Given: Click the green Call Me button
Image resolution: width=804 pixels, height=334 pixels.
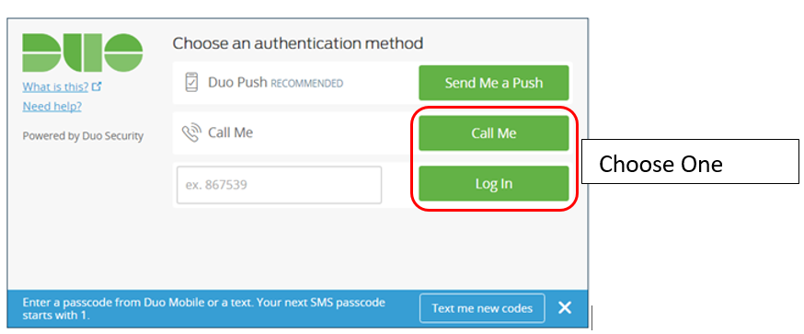Looking at the screenshot, I should [x=494, y=132].
